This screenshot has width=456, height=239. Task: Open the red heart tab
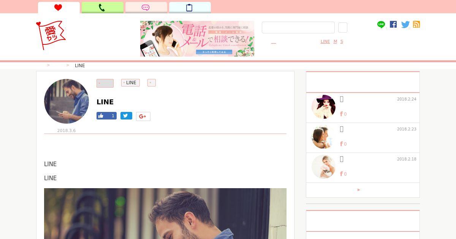pos(59,8)
